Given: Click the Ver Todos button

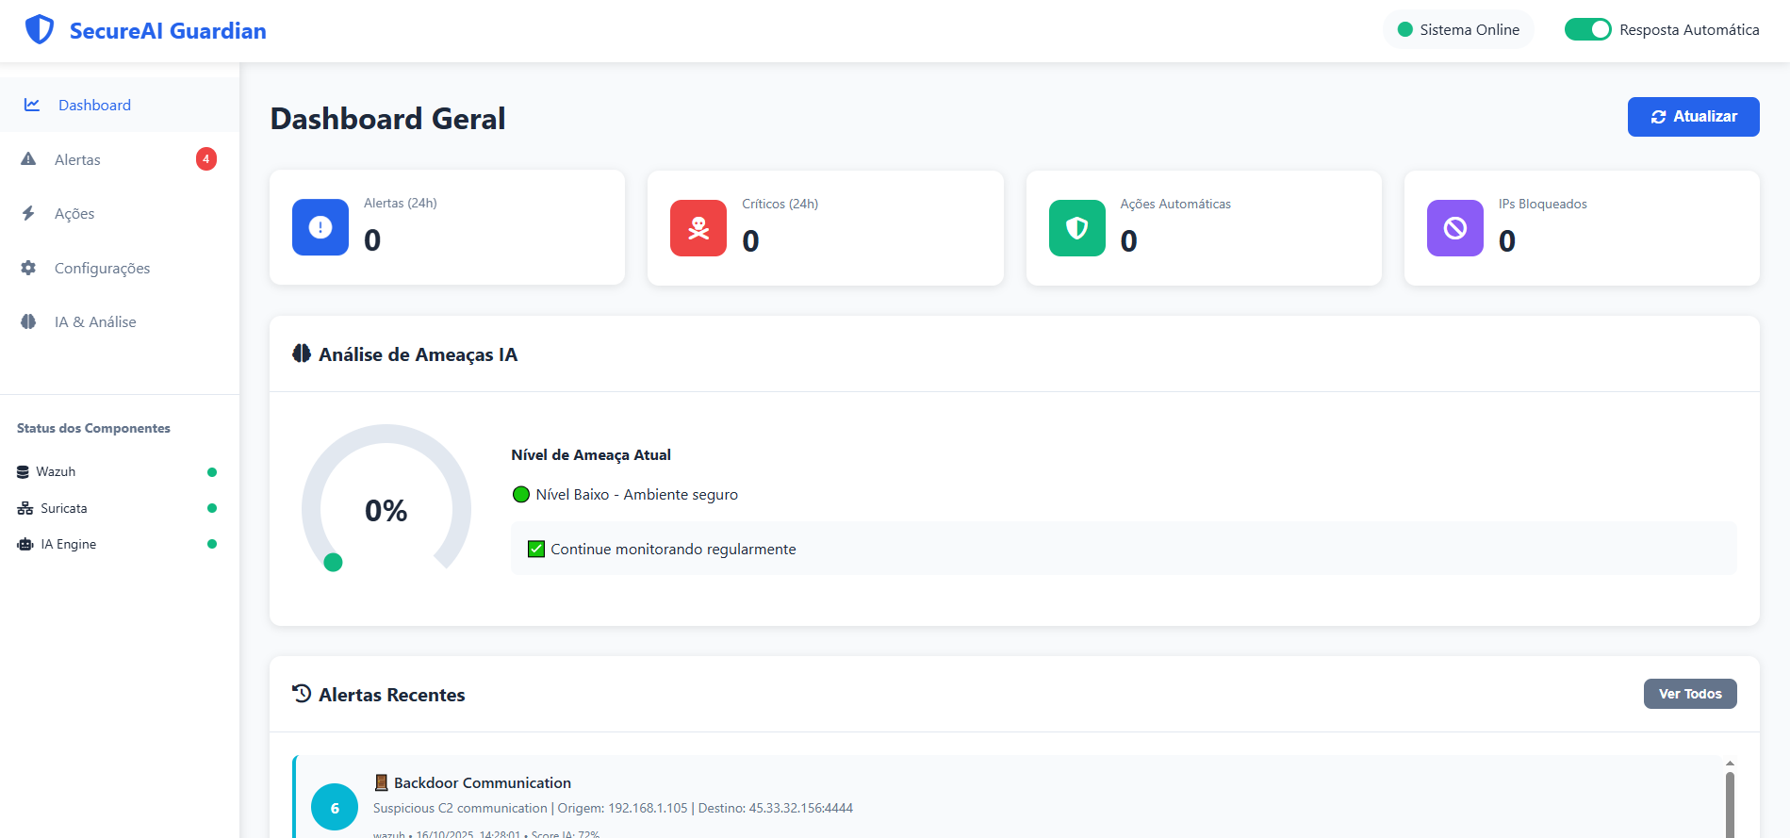Looking at the screenshot, I should (1690, 694).
